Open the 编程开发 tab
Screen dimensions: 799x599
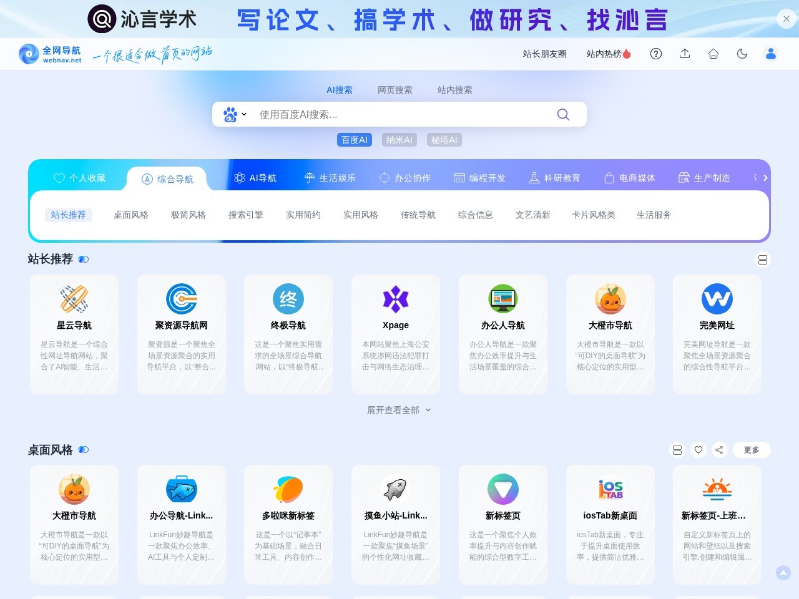(480, 178)
